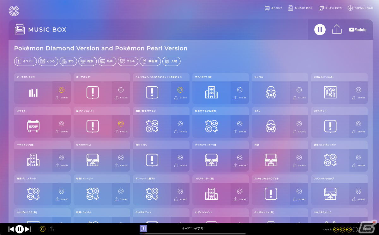
Task: Open the ABOUT page
Action: point(274,8)
